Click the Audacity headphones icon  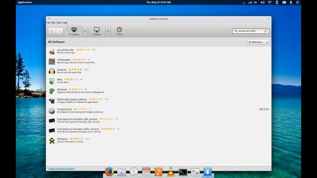[52, 71]
